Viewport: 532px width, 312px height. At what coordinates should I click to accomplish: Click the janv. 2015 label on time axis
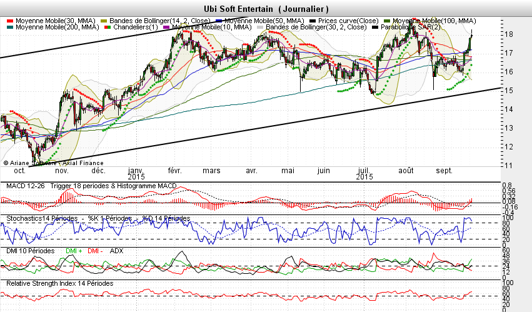[136, 173]
